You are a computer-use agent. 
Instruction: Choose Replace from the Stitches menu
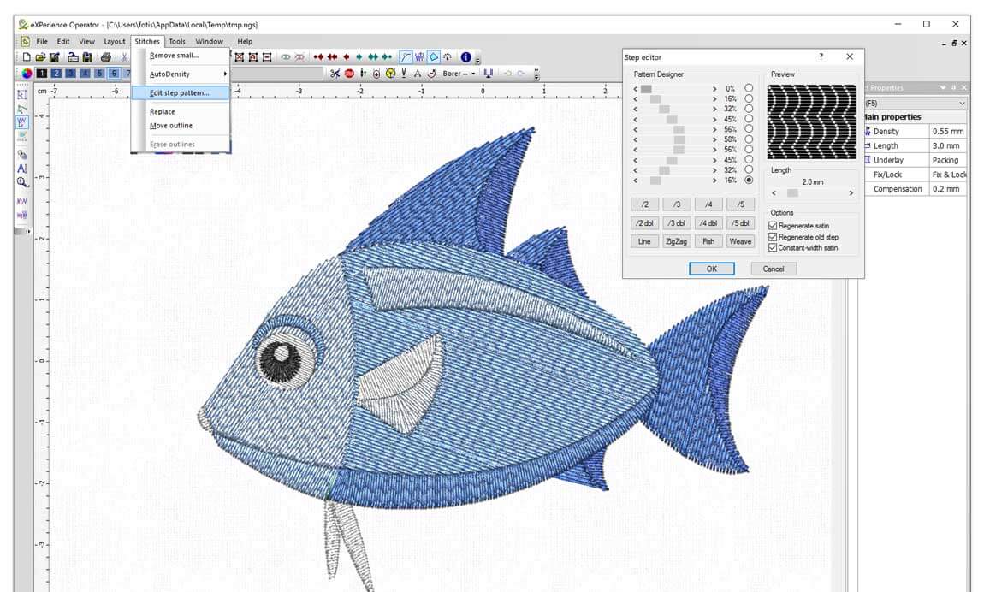[x=163, y=111]
